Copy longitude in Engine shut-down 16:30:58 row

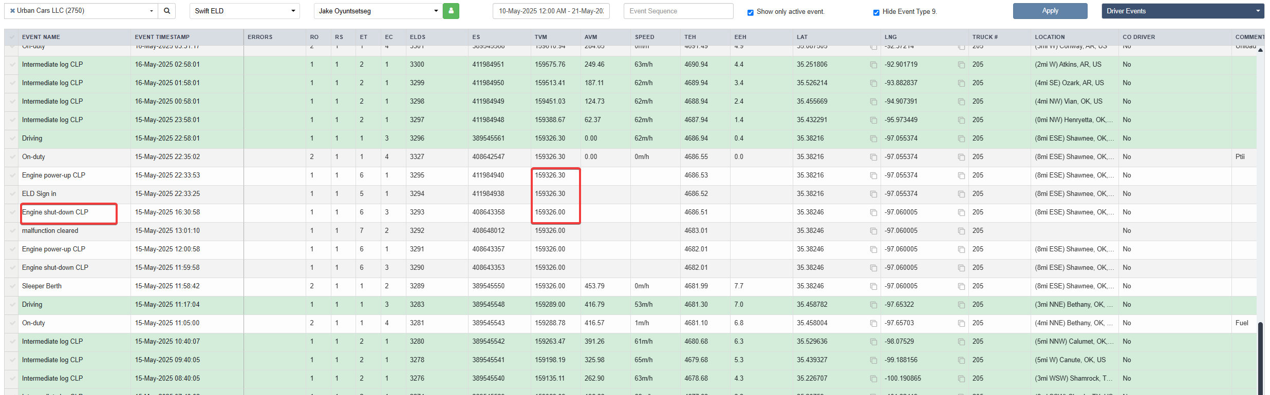tap(961, 212)
